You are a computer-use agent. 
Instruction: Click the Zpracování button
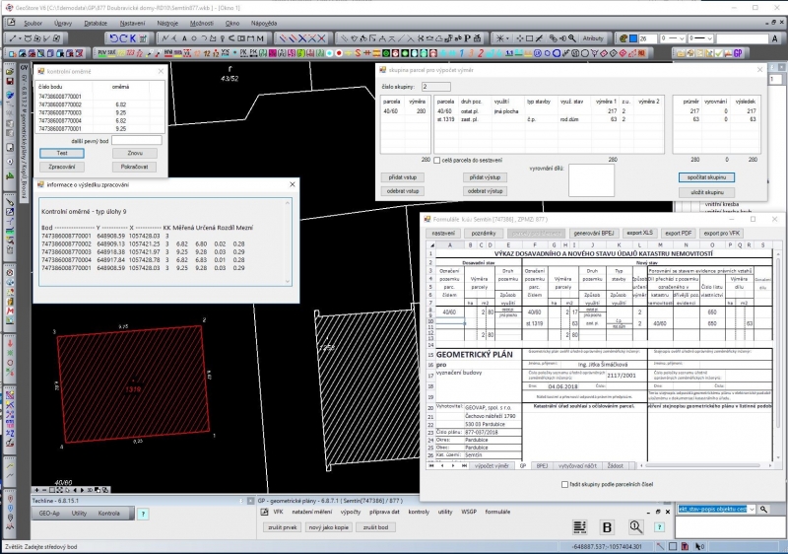(x=62, y=167)
